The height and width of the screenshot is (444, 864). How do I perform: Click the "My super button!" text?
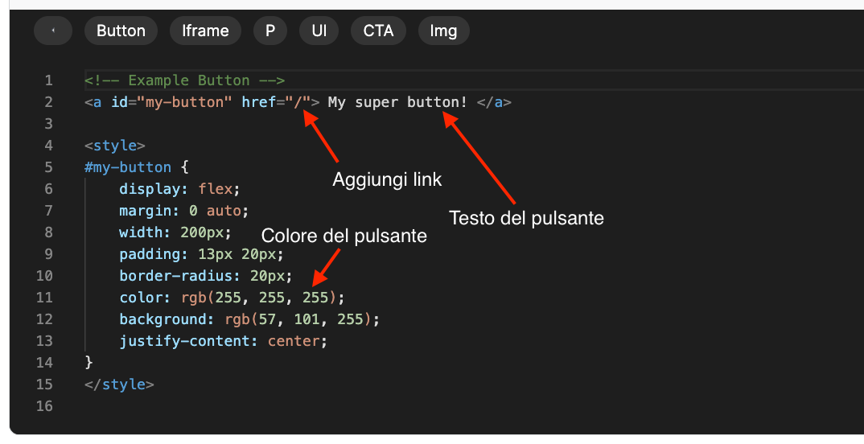[397, 102]
